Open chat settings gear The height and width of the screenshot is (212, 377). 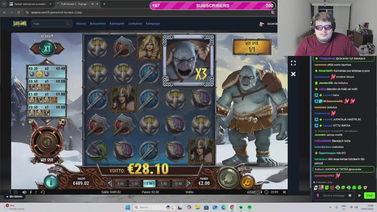[x=359, y=196]
